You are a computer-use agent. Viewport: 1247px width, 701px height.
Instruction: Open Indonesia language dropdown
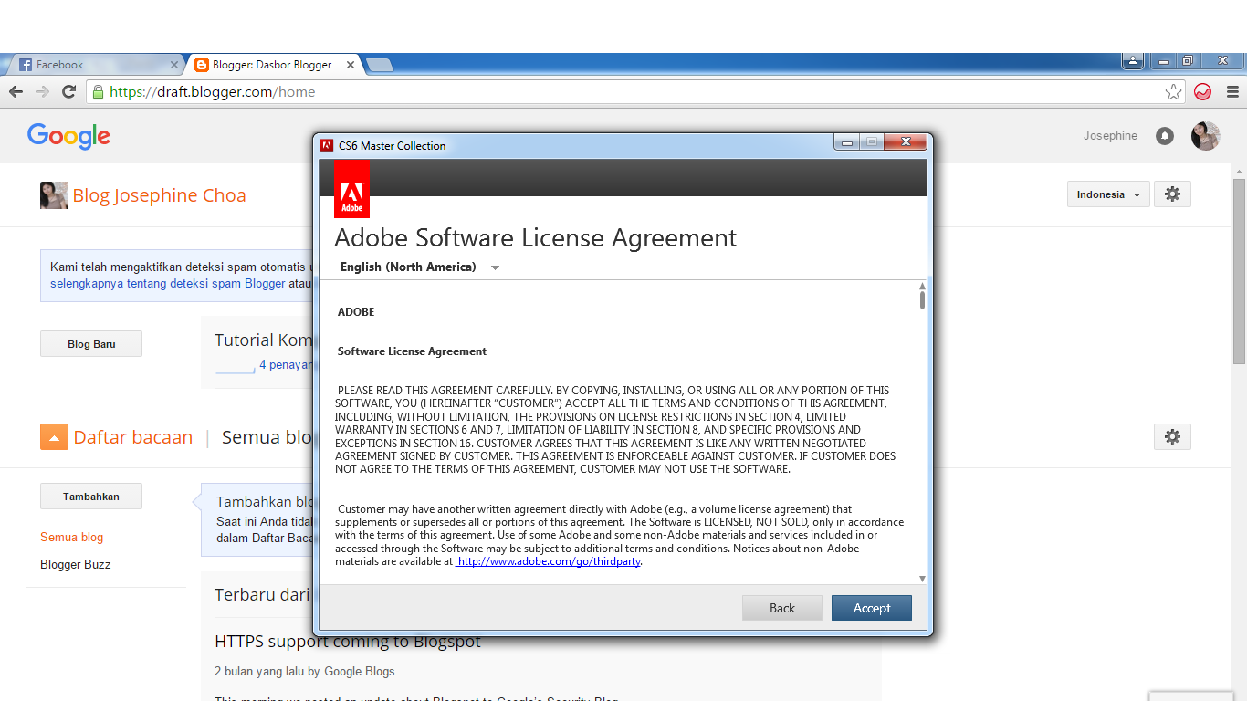[1108, 194]
